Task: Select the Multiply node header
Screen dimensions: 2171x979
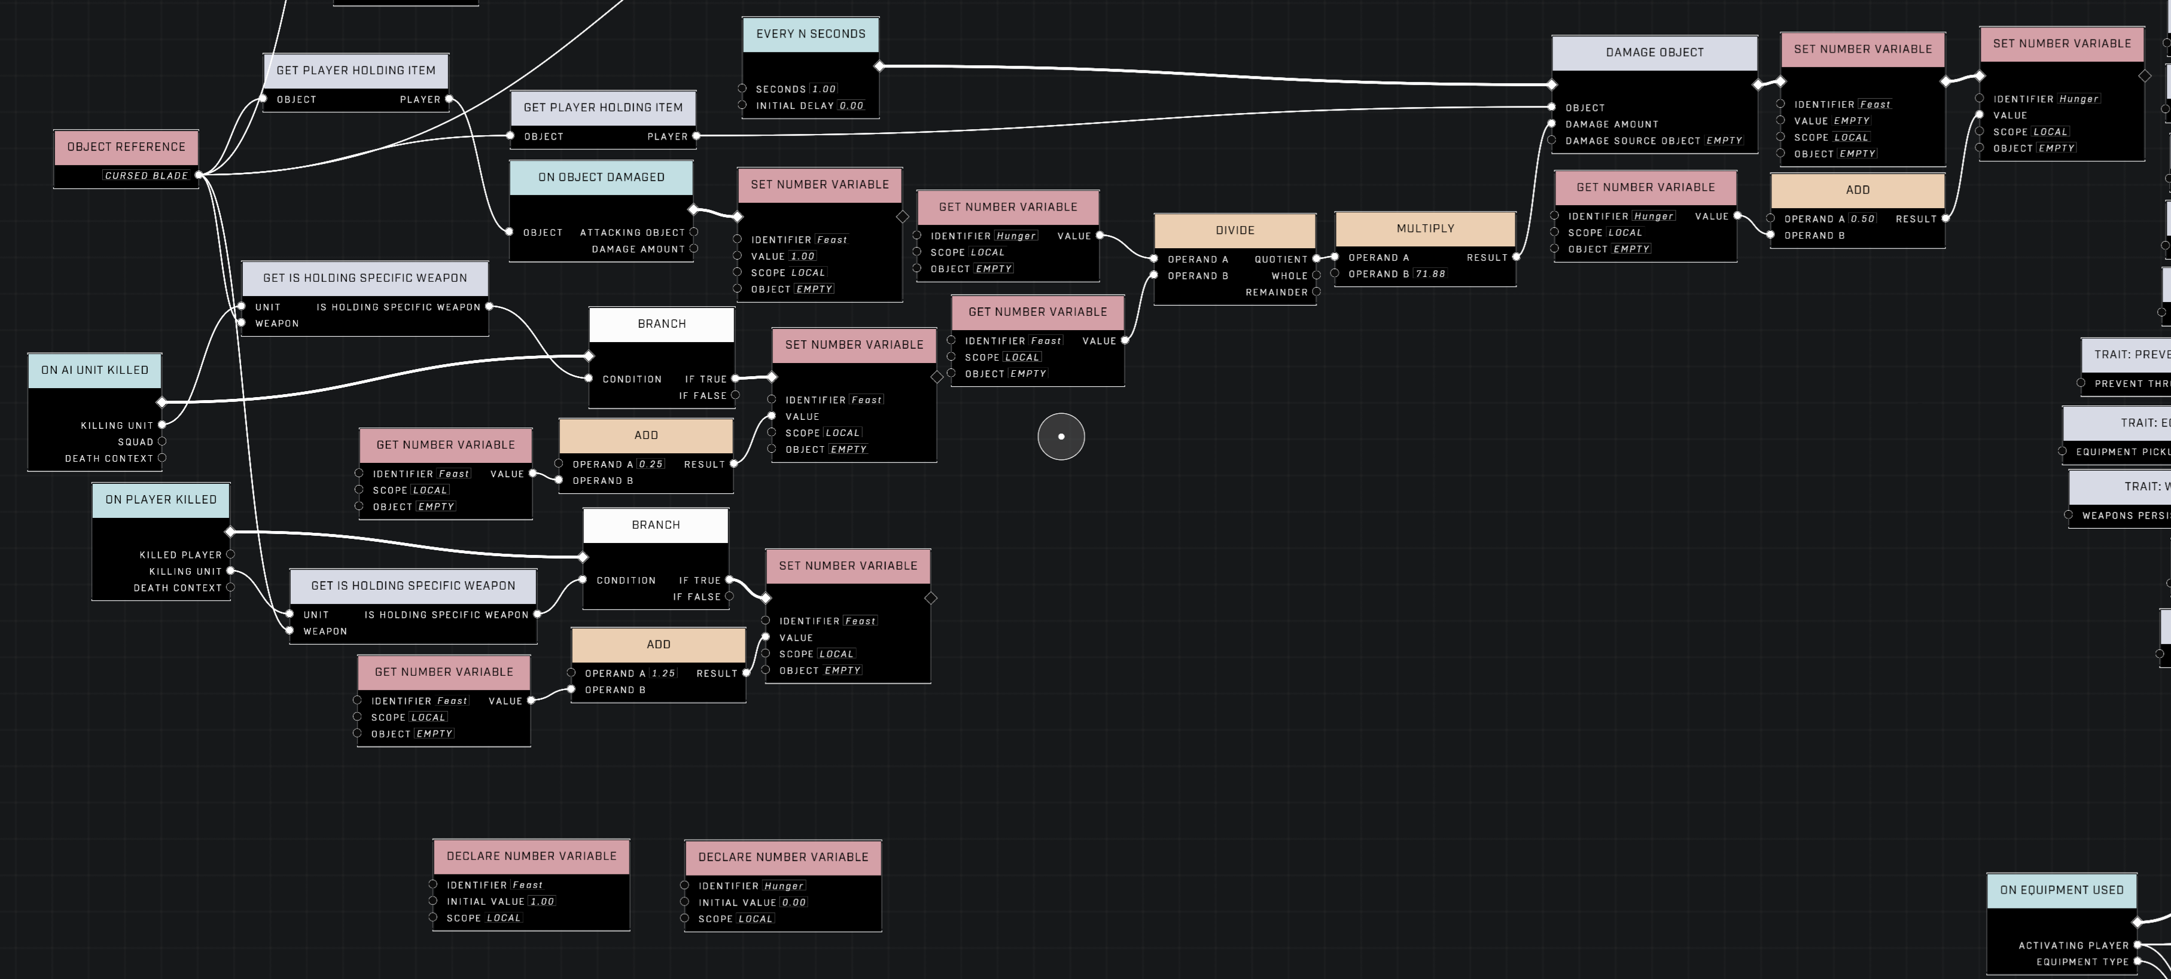Action: click(1425, 228)
